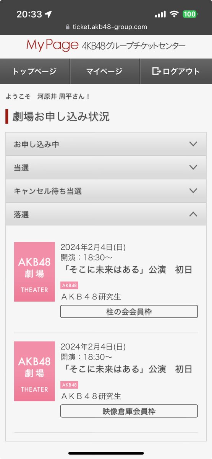Collapse the 落選 section chevron
The image size is (212, 459).
(193, 214)
